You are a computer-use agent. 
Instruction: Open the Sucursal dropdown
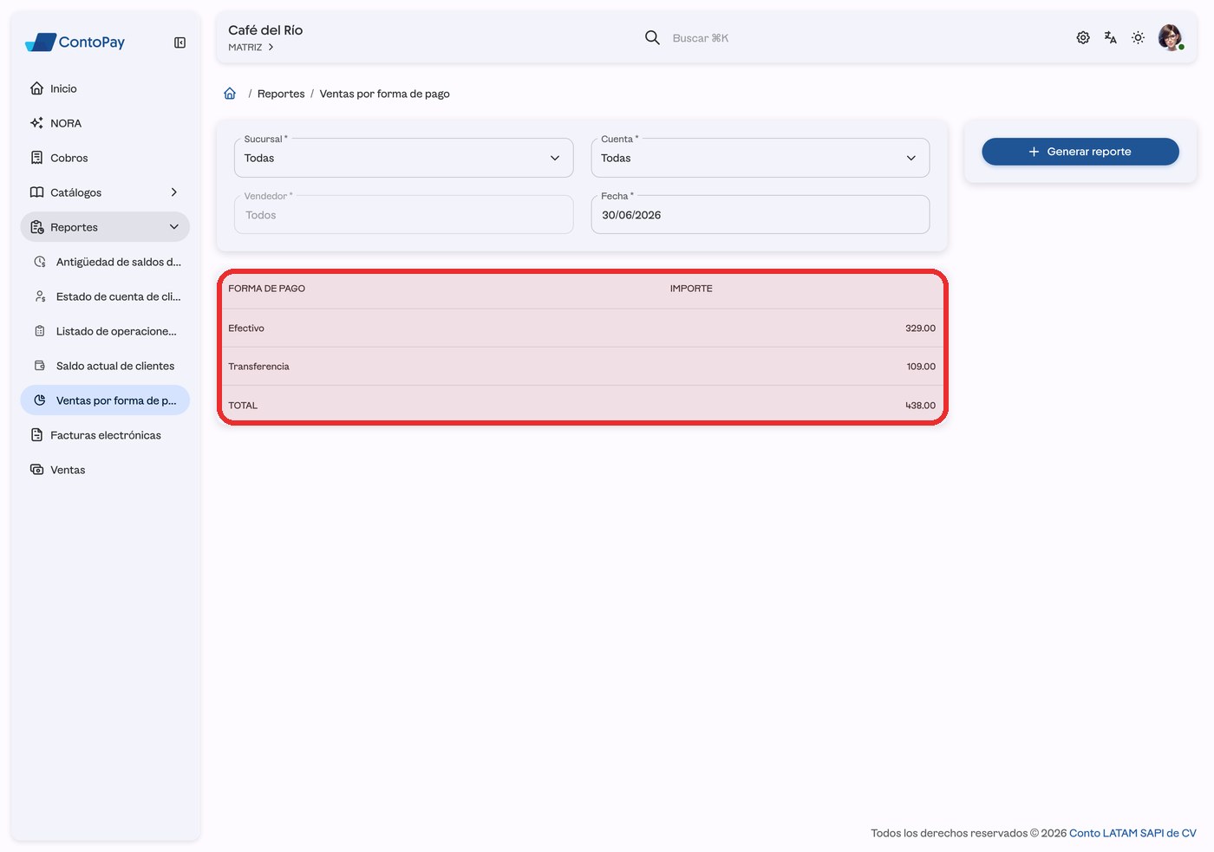[x=403, y=158]
